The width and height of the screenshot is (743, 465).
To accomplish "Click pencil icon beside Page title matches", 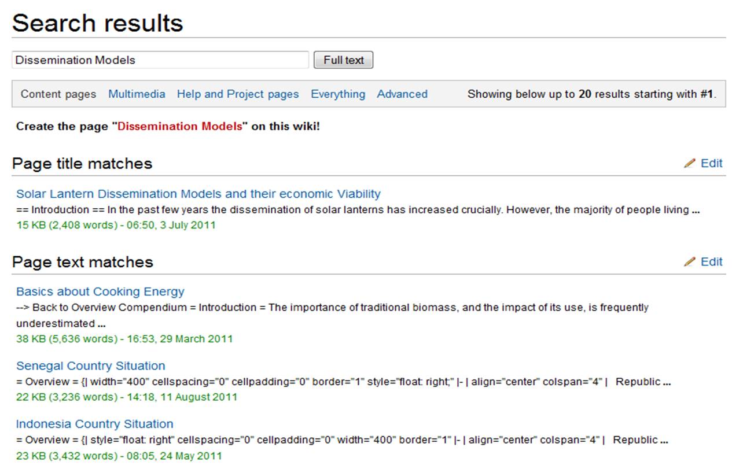I will tap(689, 164).
